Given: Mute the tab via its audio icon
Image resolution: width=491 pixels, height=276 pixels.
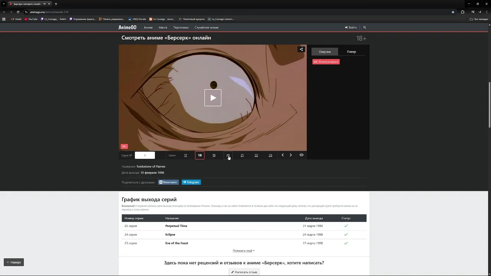Looking at the screenshot, I should tap(44, 4).
